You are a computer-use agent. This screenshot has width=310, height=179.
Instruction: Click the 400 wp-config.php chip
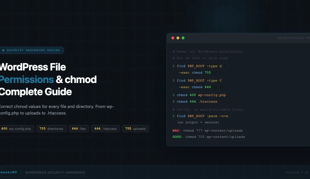point(17,129)
